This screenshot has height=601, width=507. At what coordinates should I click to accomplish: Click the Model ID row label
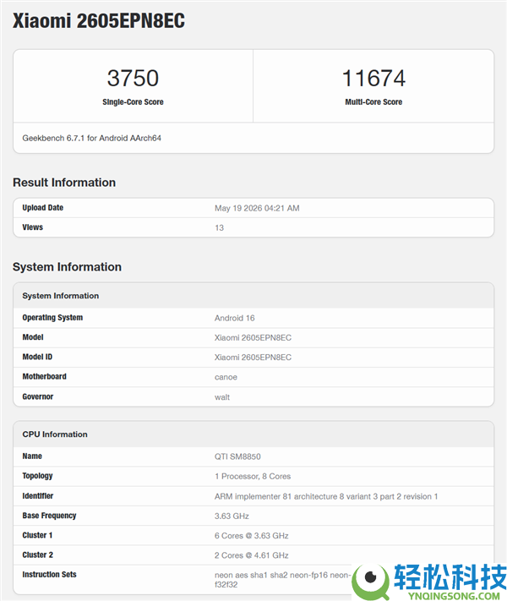point(37,357)
